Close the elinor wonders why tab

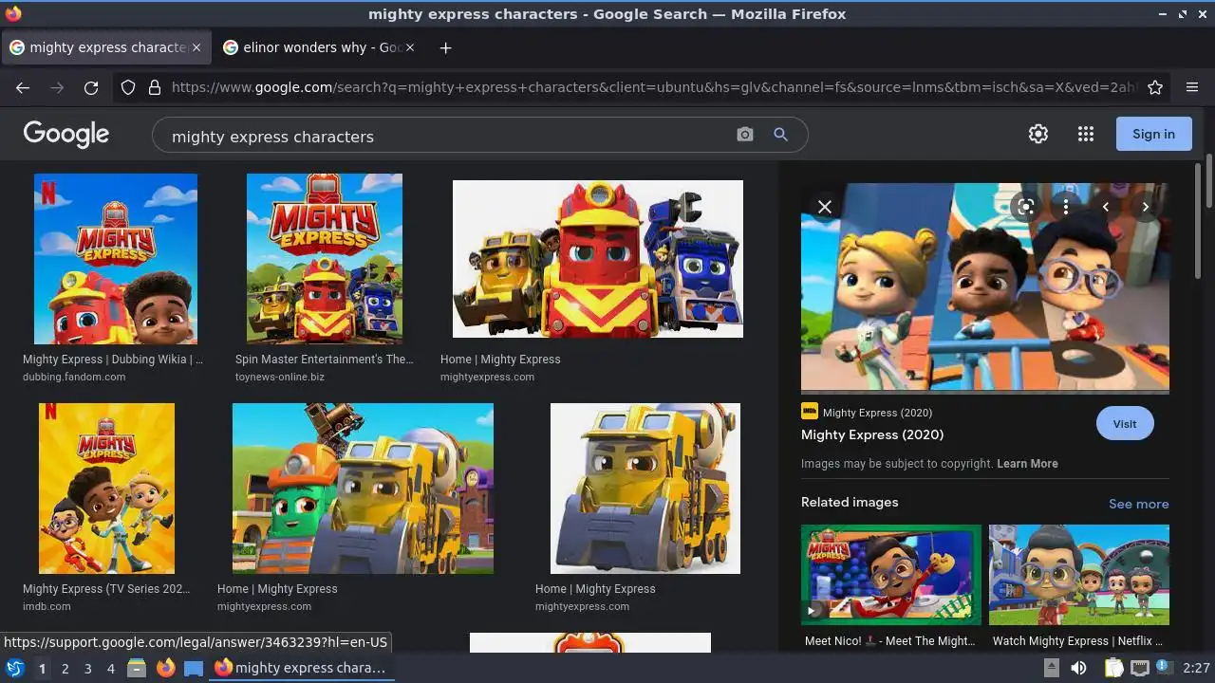point(410,47)
